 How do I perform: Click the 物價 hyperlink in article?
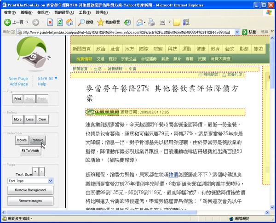pos(173,175)
